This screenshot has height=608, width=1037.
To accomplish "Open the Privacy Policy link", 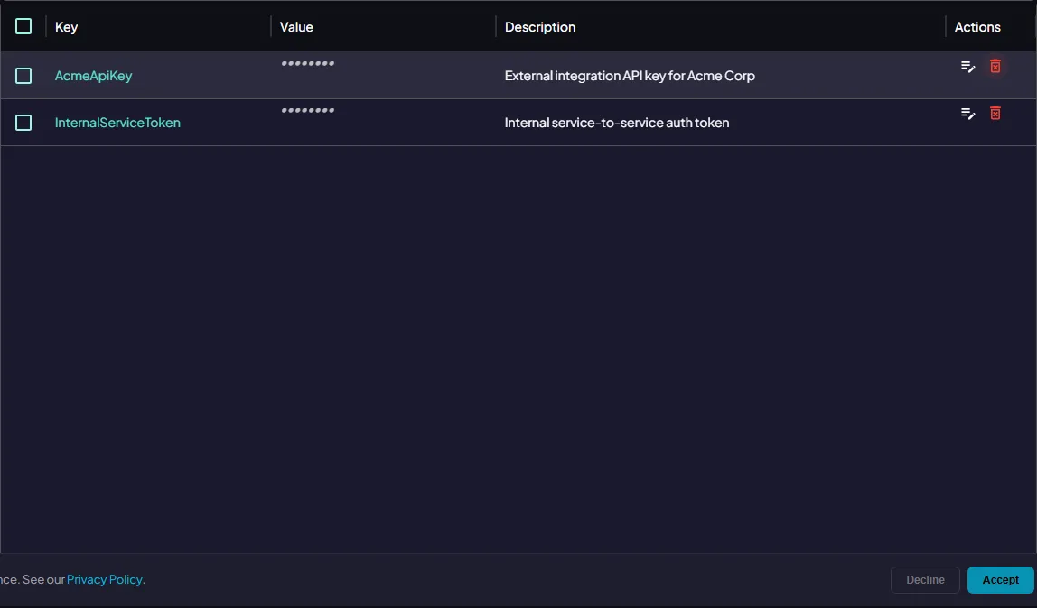I will (105, 580).
